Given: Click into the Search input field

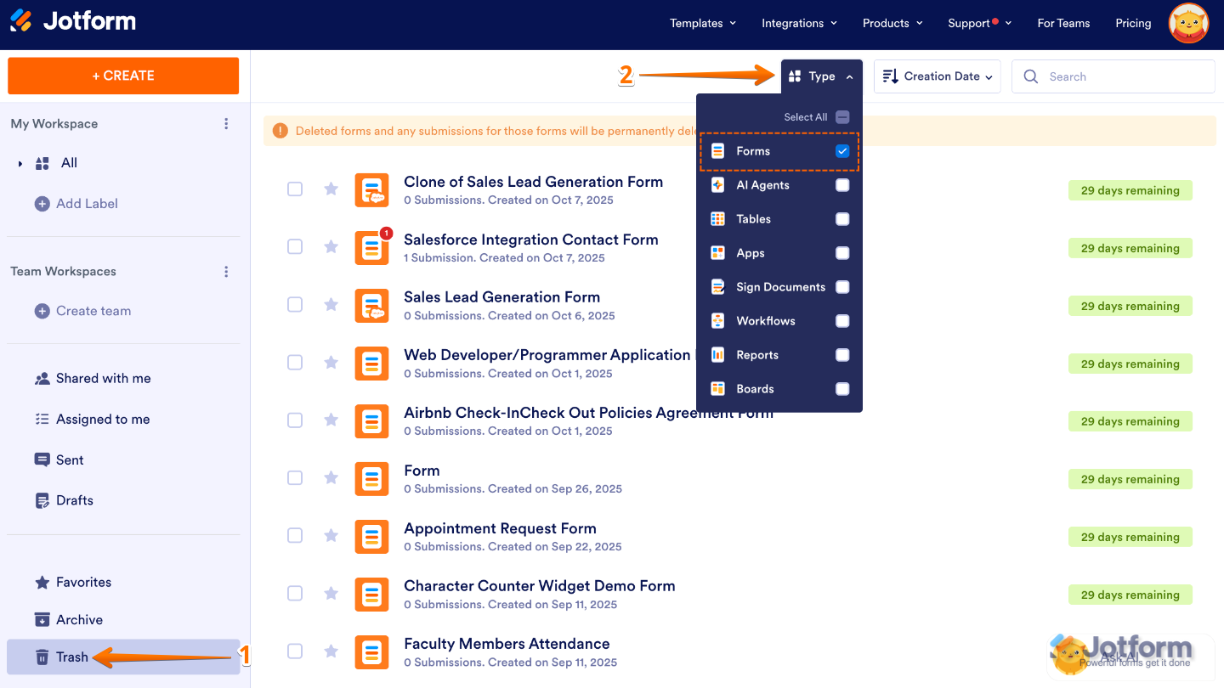Looking at the screenshot, I should coord(1113,76).
